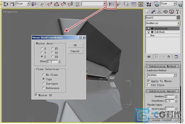
Task: Toggle the Percent Snap icon
Action: (x=63, y=4)
